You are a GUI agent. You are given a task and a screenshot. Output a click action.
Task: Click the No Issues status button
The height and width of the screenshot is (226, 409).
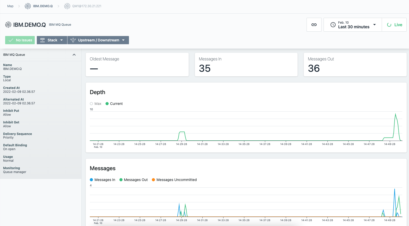click(20, 40)
